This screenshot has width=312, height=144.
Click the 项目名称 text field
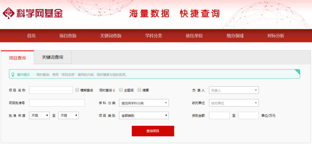tap(51, 90)
